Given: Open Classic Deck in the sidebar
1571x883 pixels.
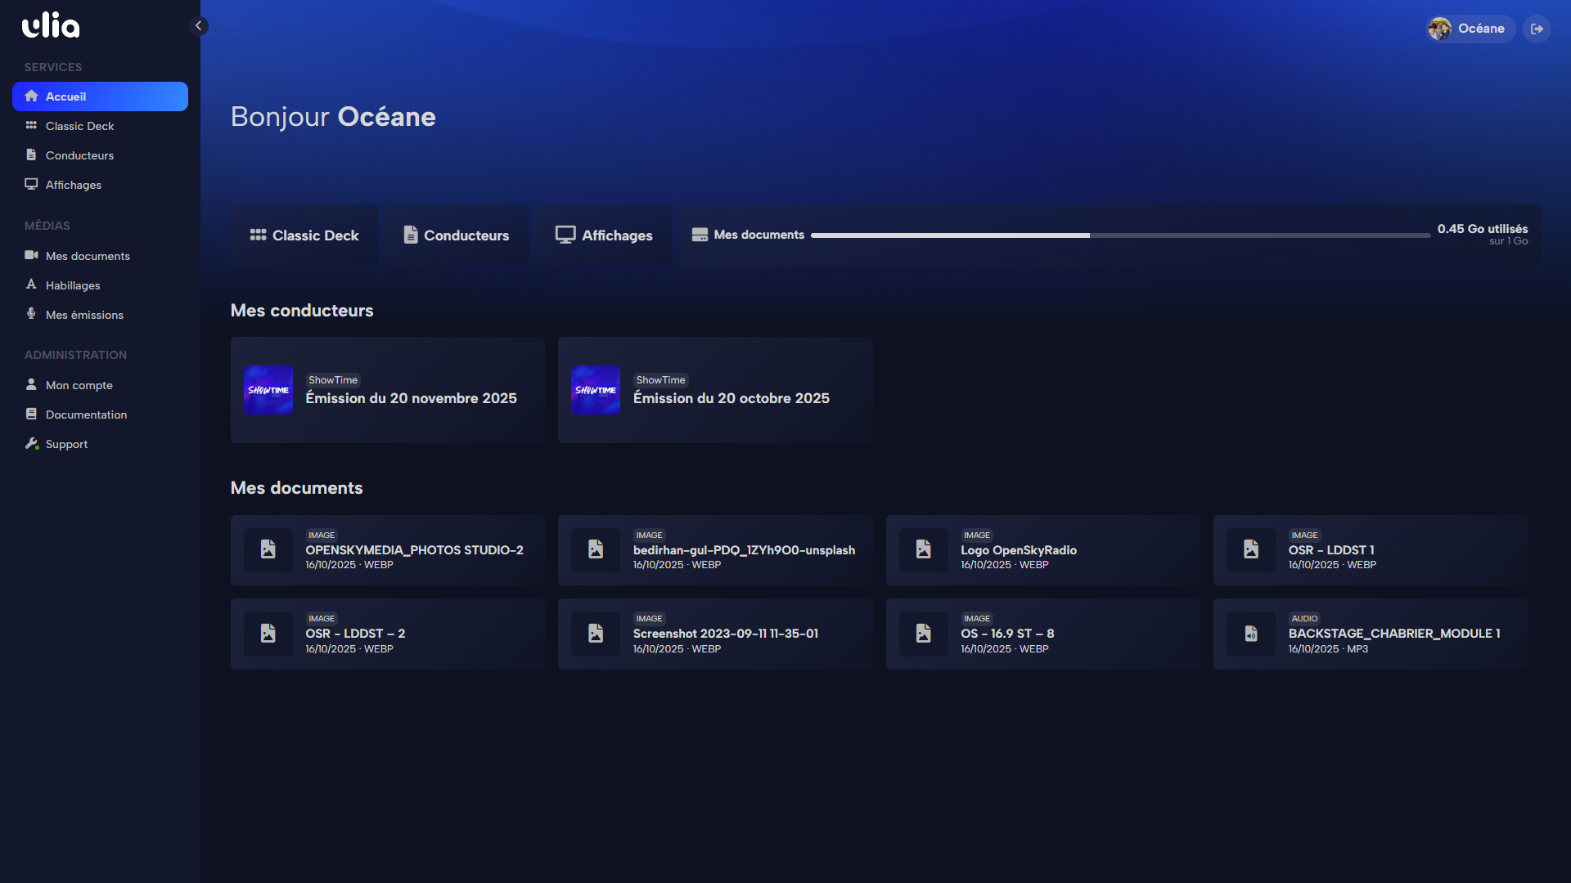Looking at the screenshot, I should [x=79, y=126].
